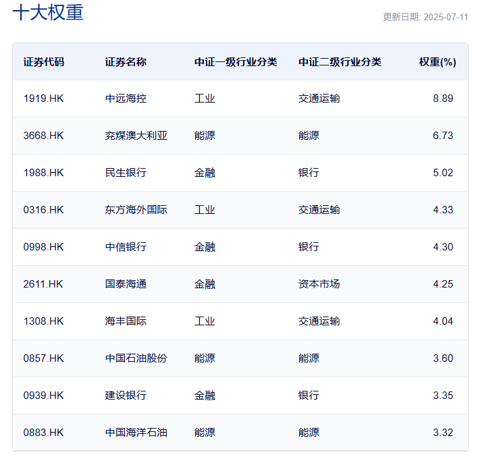Image resolution: width=497 pixels, height=461 pixels.
Task: Click the 证券代码 column header
Action: (44, 62)
